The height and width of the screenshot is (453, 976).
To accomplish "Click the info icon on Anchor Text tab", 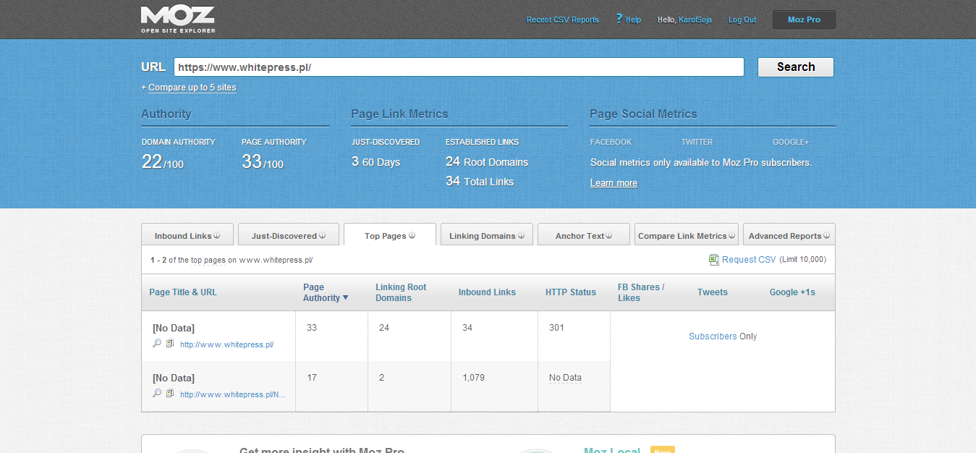I will click(609, 235).
